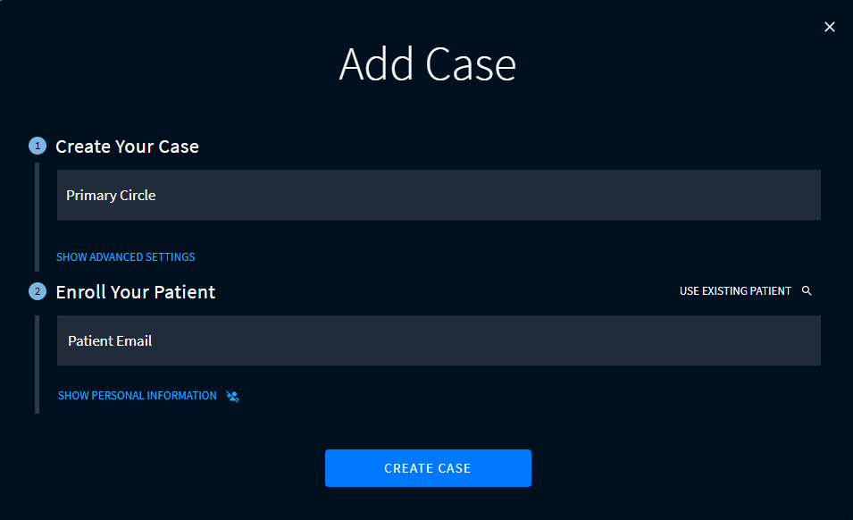
Task: Expand Show Advanced Settings
Action: tap(125, 257)
